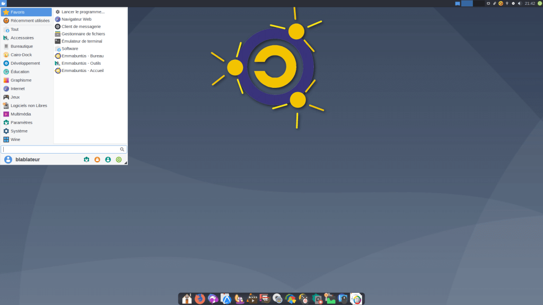Open Logiciels non Libres category
Viewport: 543px width, 305px height.
27,105
